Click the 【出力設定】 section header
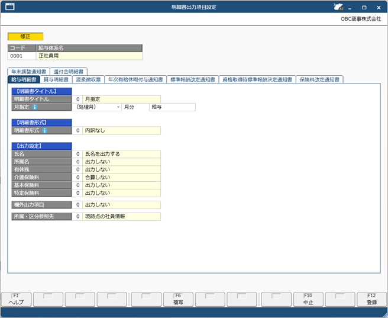 coord(41,146)
